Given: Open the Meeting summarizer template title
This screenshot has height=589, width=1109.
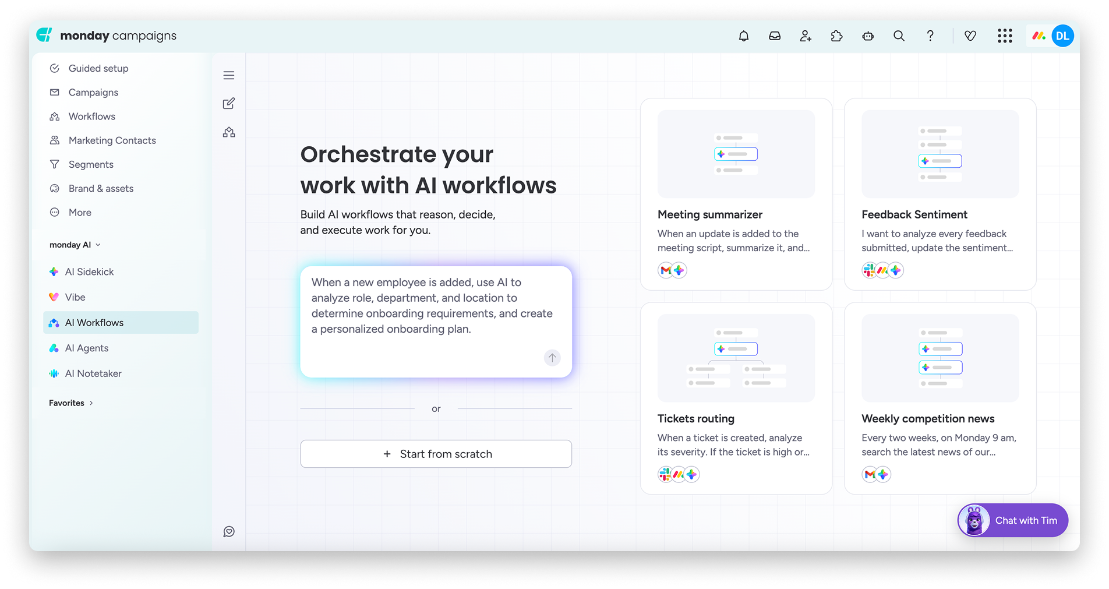Looking at the screenshot, I should [x=710, y=214].
